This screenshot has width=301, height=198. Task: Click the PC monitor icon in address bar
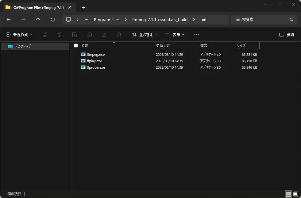[x=68, y=20]
